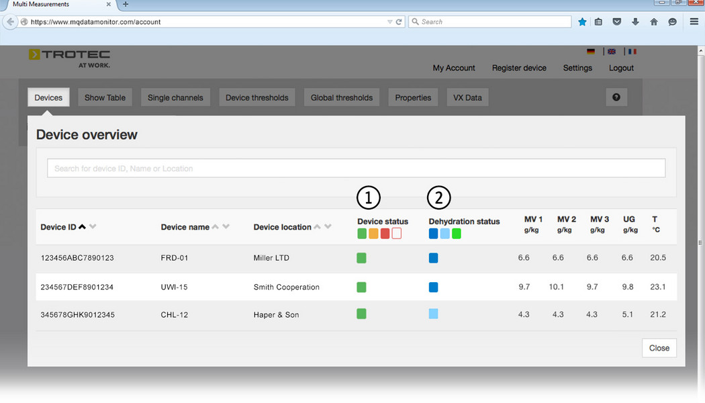Select the Global thresholds tab
Image resolution: width=705 pixels, height=403 pixels.
click(342, 97)
